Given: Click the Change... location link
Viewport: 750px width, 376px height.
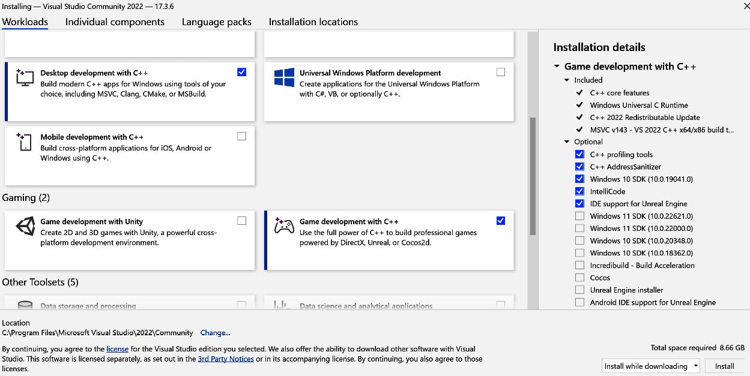Looking at the screenshot, I should click(x=215, y=333).
